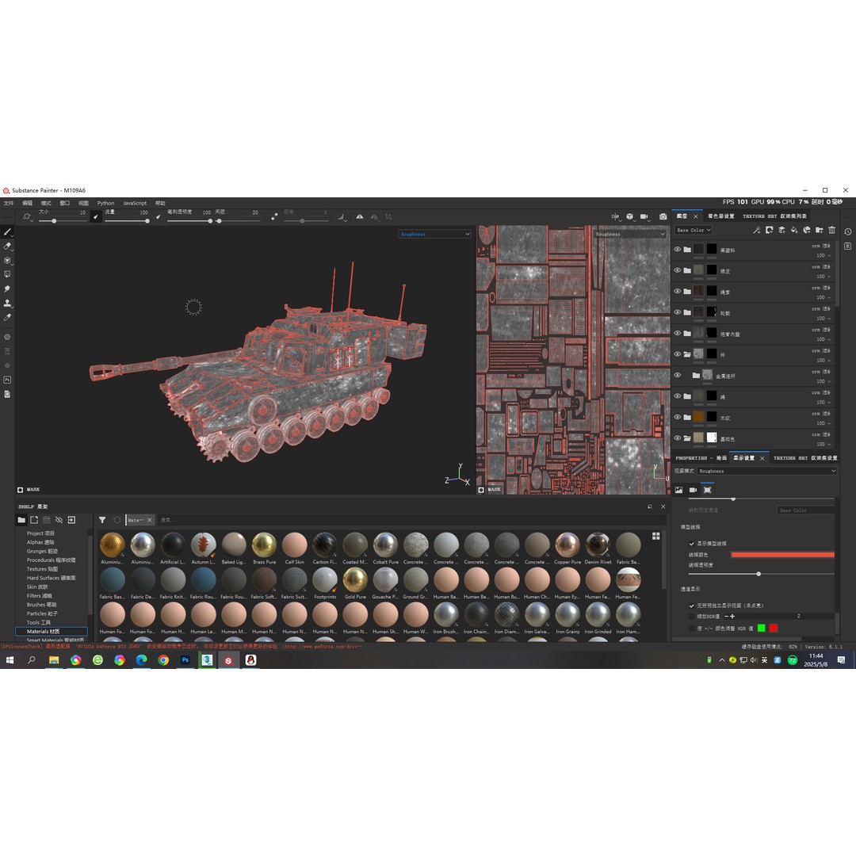Open the viewport display settings tab icon
Image resolution: width=856 pixels, height=856 pixels.
[x=707, y=491]
